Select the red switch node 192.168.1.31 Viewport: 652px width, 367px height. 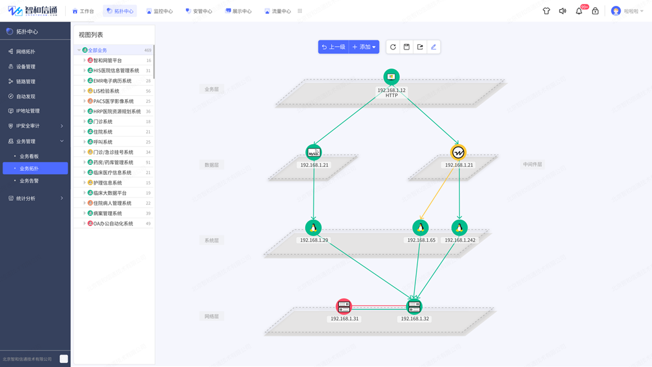pos(344,306)
